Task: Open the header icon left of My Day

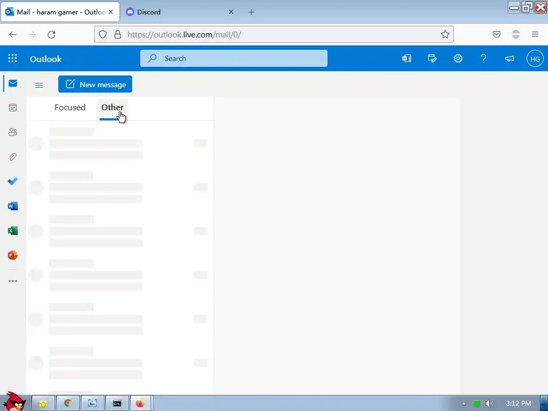Action: tap(407, 58)
